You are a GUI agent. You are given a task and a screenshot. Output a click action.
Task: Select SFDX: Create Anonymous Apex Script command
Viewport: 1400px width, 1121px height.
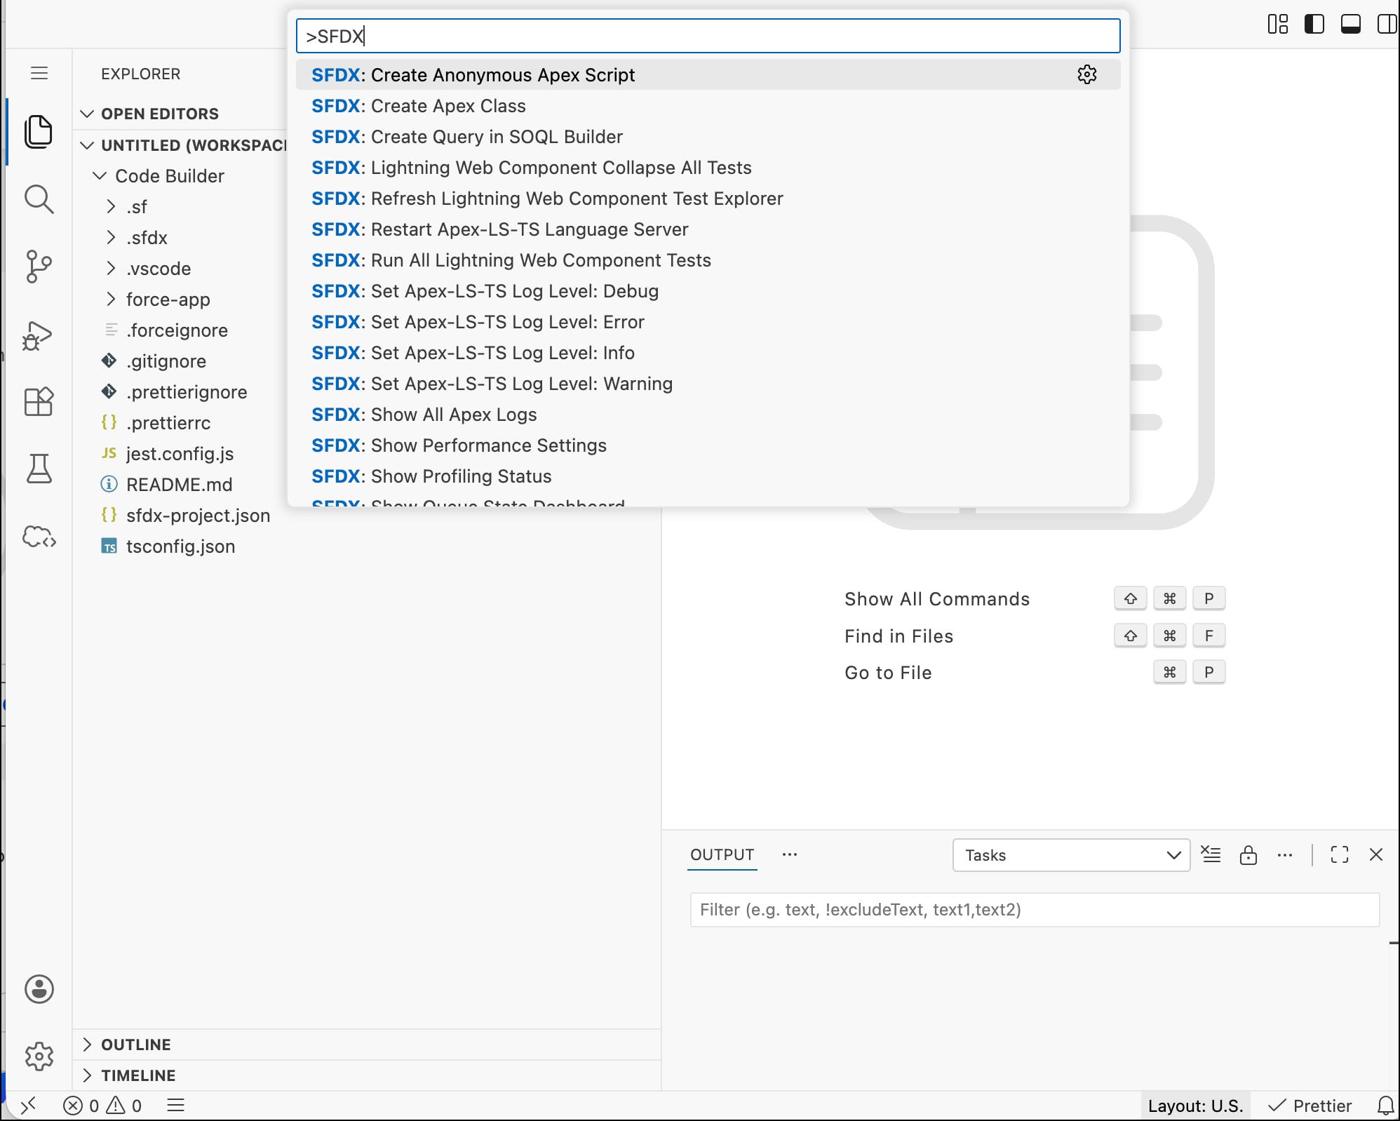[x=708, y=74]
